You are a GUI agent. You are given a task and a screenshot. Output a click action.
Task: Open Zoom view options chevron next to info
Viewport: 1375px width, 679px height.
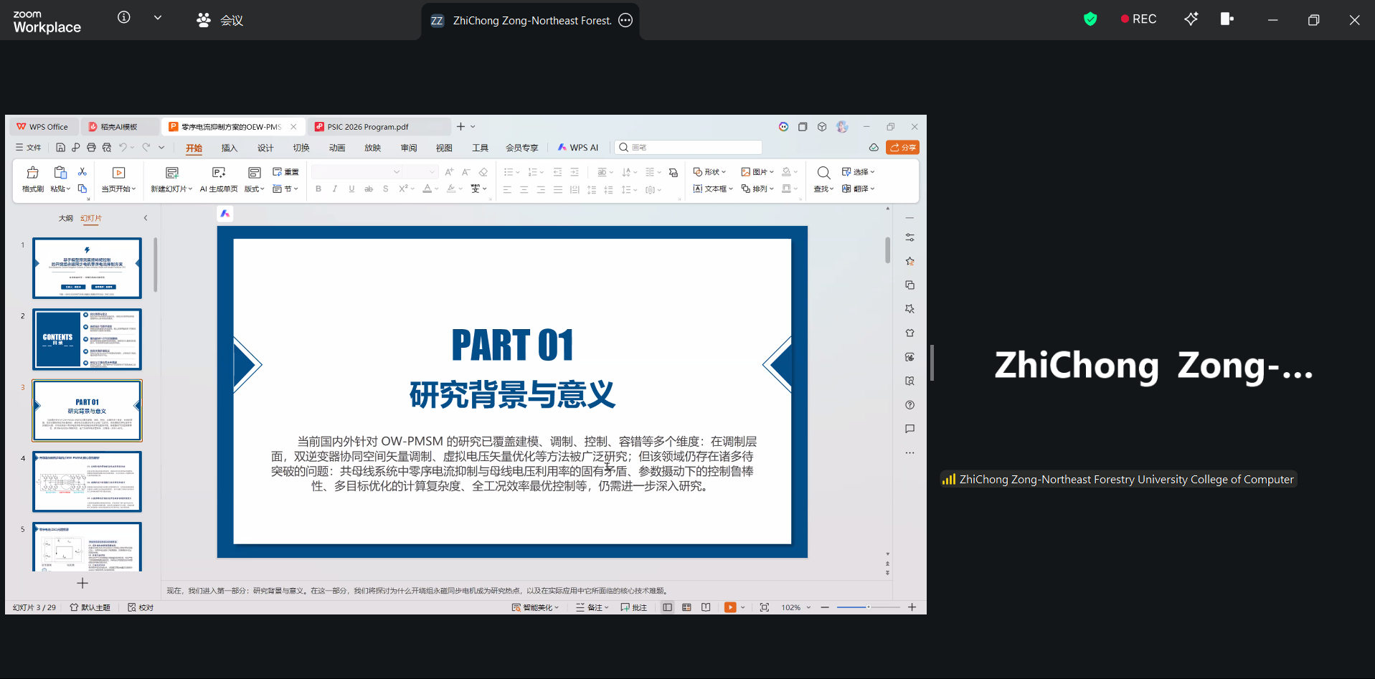coord(158,18)
